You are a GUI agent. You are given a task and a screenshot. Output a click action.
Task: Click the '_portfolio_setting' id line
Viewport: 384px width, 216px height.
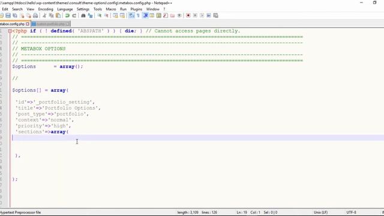[55, 102]
